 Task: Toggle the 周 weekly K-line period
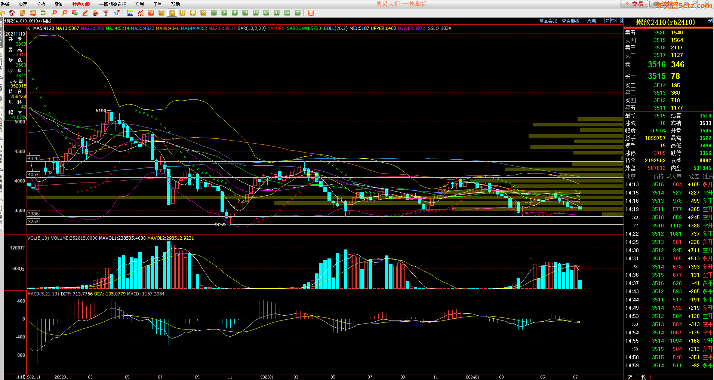click(172, 13)
